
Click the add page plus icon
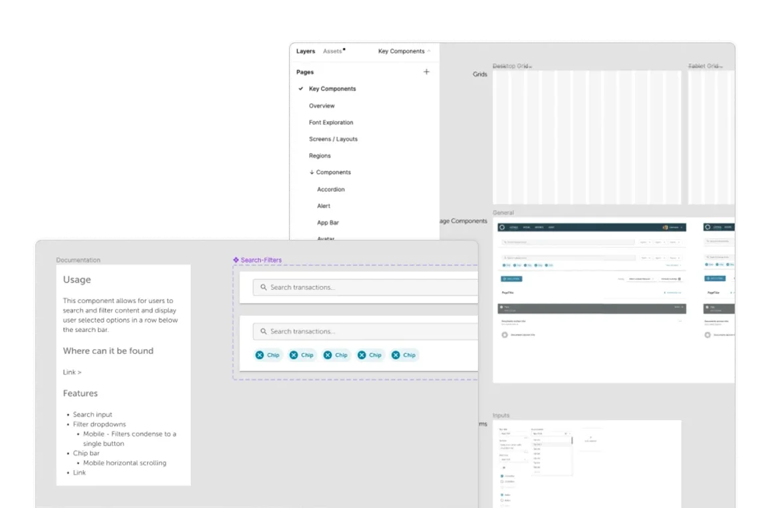(x=426, y=72)
